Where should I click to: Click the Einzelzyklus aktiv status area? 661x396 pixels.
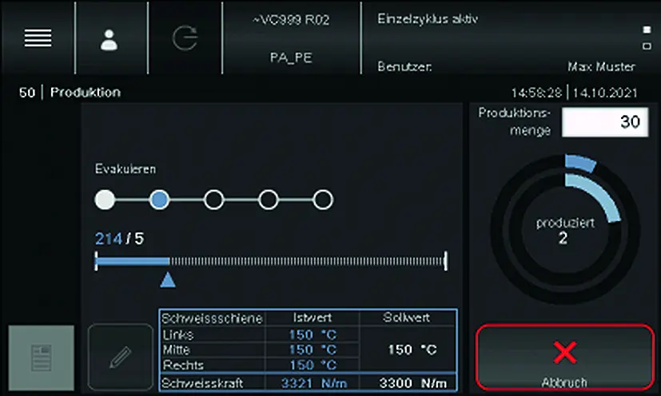tap(428, 20)
